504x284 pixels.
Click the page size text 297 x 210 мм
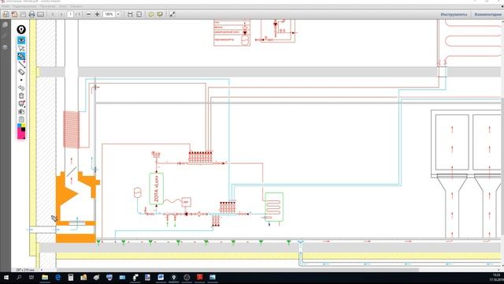coord(25,270)
